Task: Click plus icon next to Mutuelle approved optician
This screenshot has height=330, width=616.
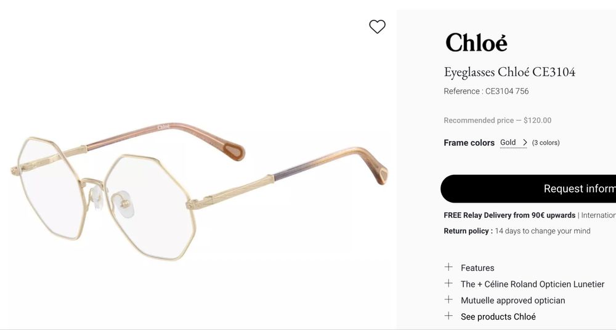Action: [448, 300]
